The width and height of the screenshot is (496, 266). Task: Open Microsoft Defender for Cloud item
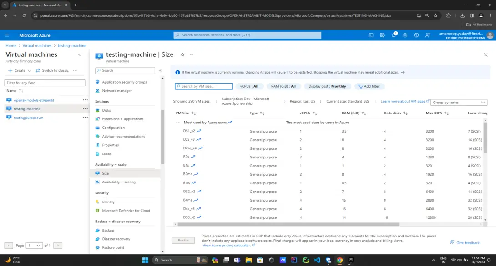point(126,211)
